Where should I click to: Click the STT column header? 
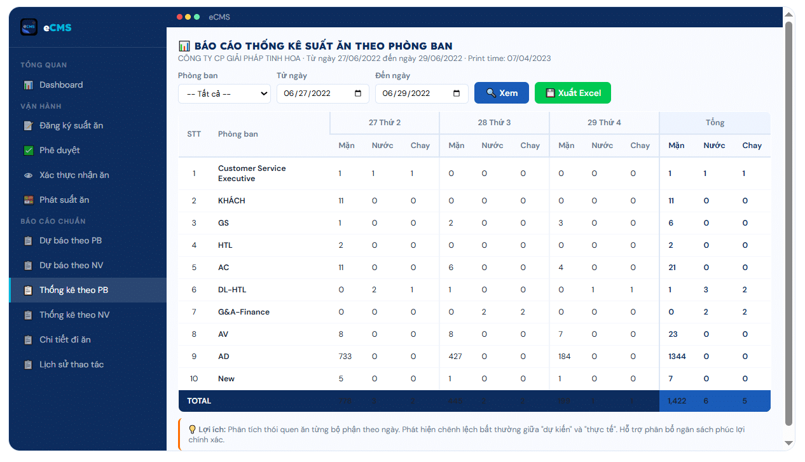(194, 134)
